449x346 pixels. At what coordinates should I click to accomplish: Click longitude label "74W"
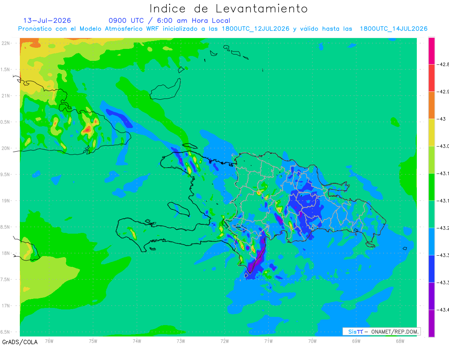137,341
